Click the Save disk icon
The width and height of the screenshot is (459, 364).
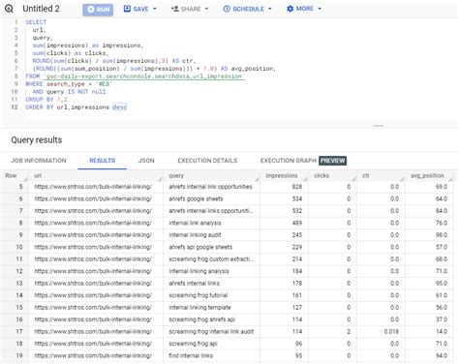(x=127, y=9)
